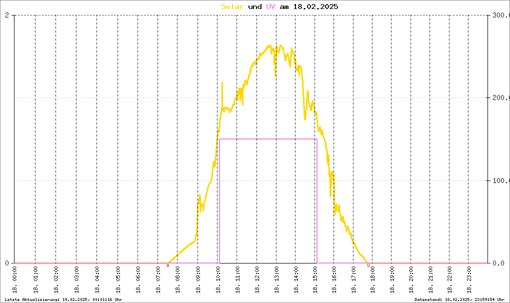This screenshot has height=303, width=510.
Task: Click the left axis value '0'
Action: (x=7, y=263)
